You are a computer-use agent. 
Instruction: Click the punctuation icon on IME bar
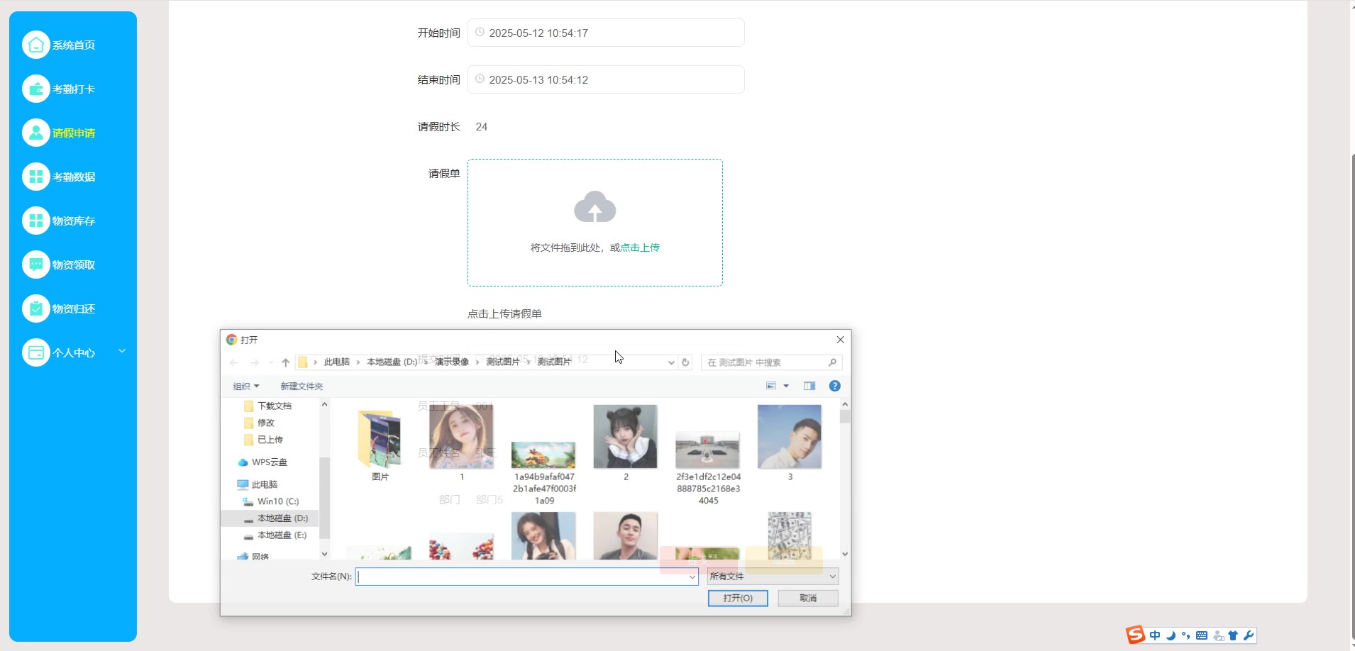(x=1185, y=635)
